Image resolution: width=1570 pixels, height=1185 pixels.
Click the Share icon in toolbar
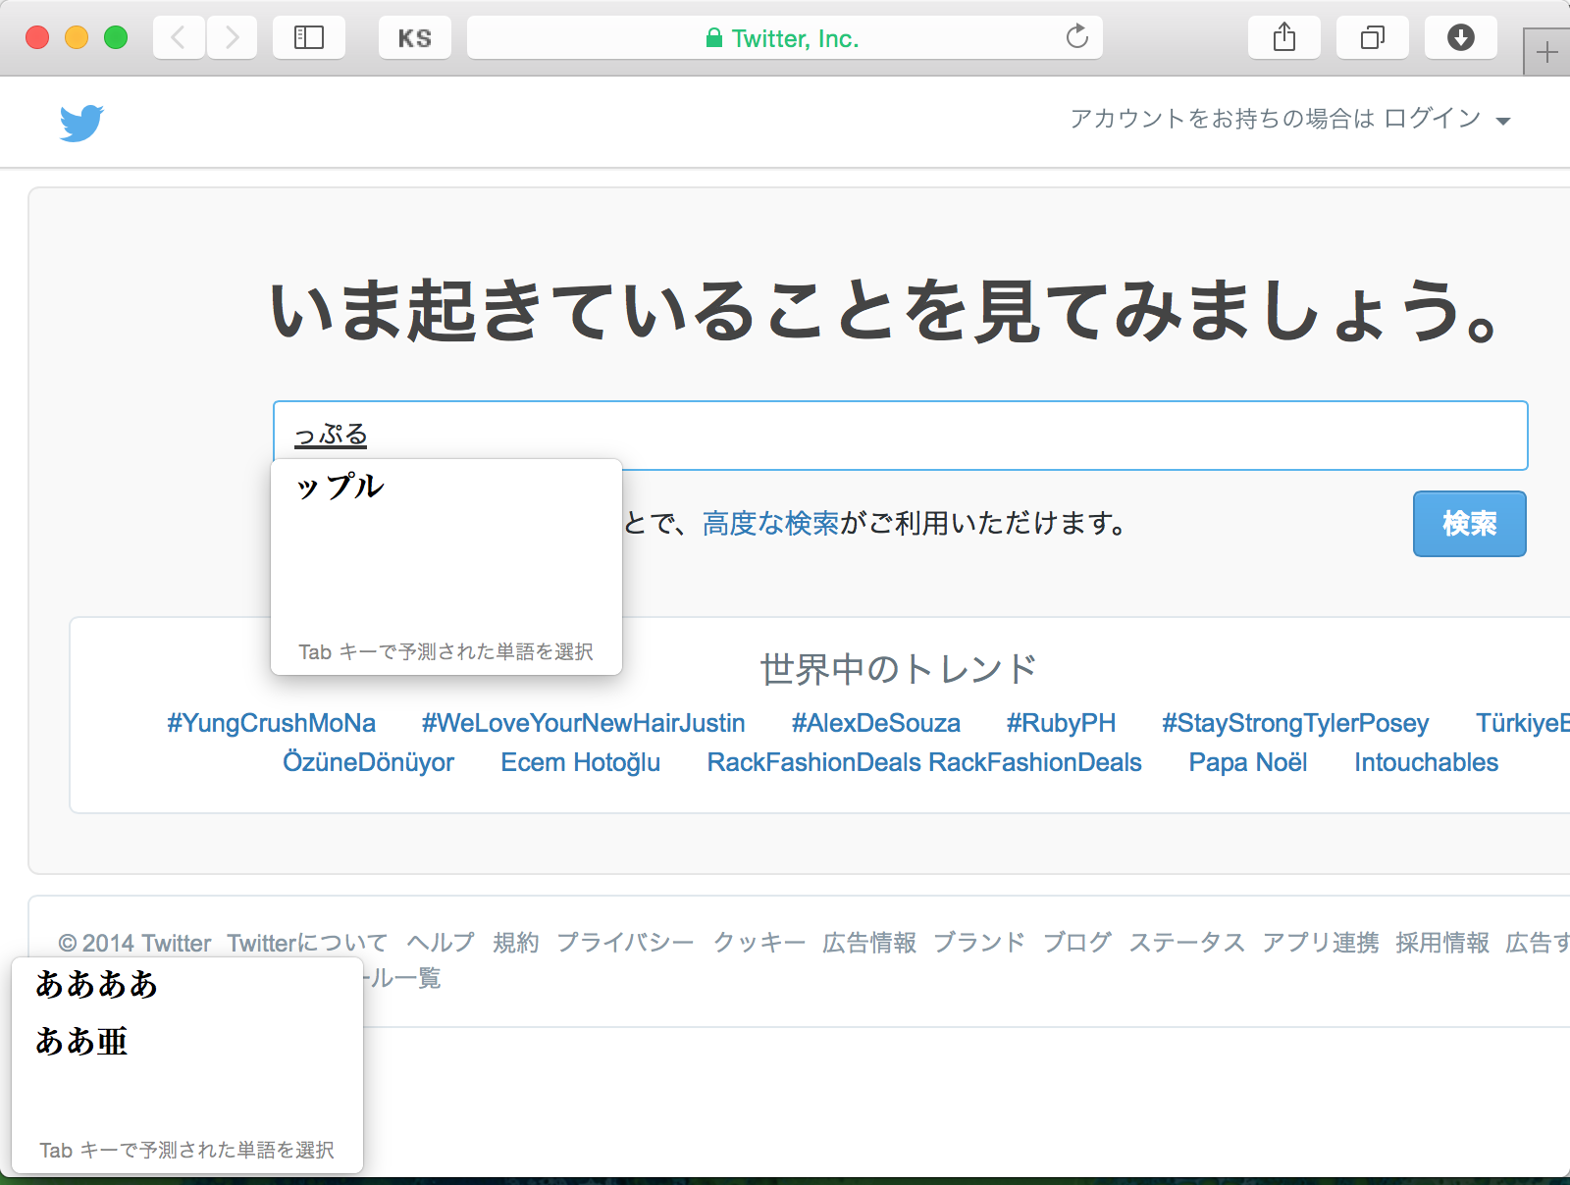pyautogui.click(x=1283, y=38)
